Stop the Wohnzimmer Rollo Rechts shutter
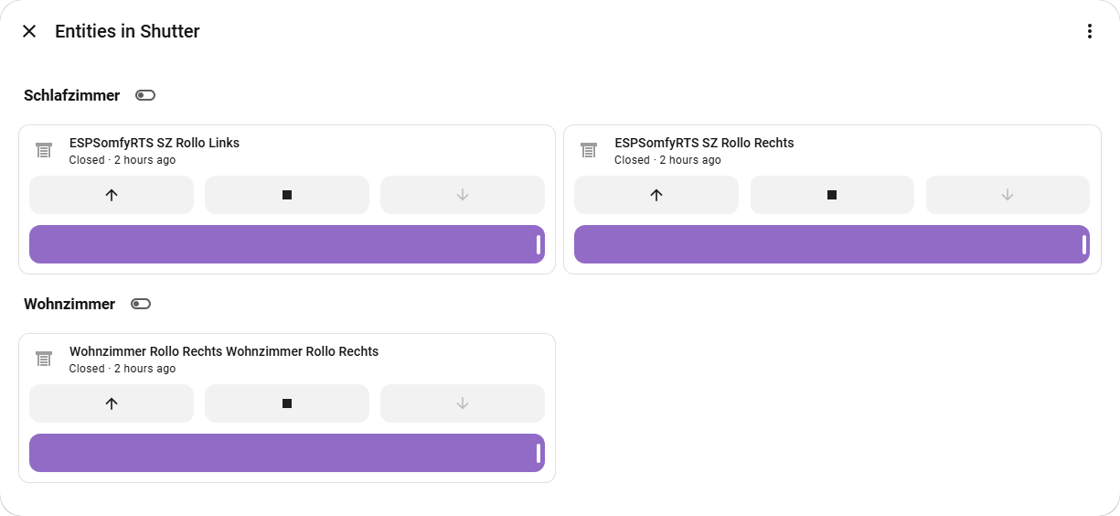 [287, 403]
